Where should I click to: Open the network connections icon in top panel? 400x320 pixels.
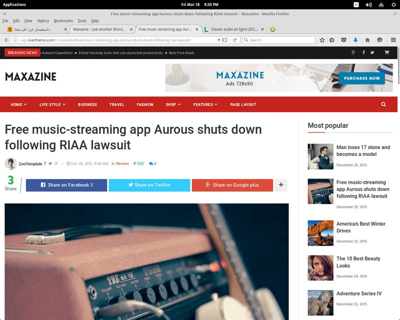(x=381, y=4)
